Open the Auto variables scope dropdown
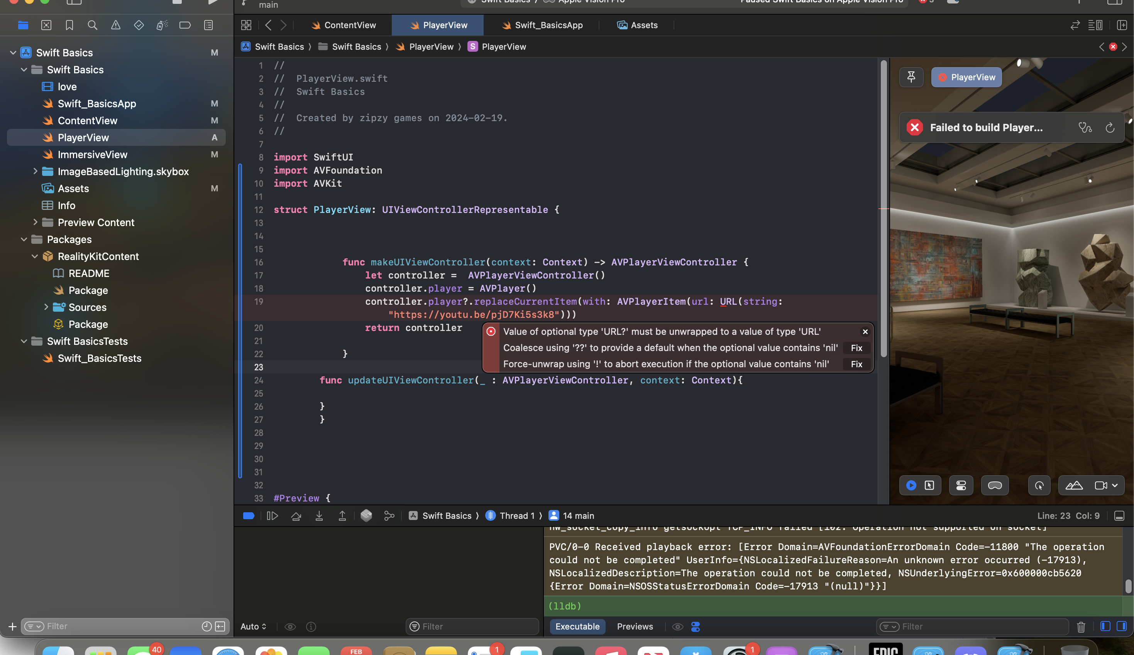1134x655 pixels. (x=253, y=627)
